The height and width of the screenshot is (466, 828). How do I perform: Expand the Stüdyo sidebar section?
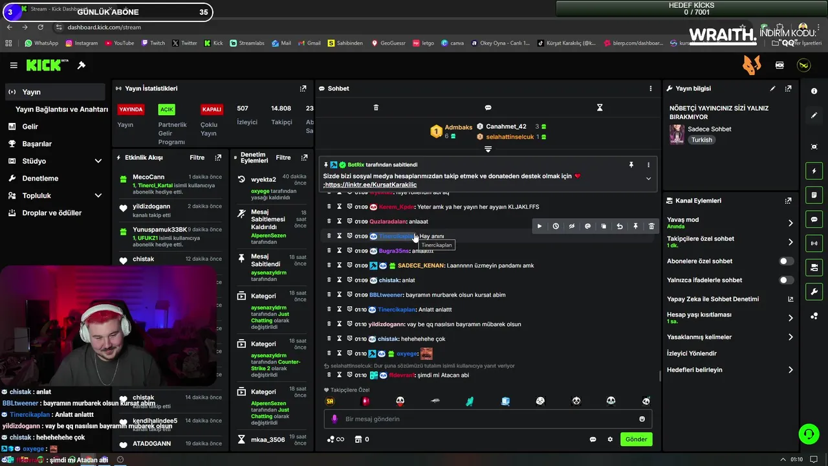(98, 161)
